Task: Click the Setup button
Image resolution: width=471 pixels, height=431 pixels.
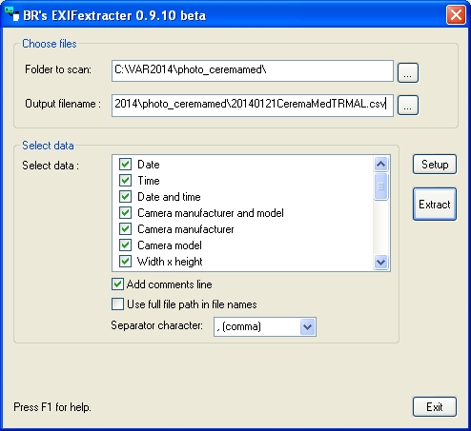Action: [x=435, y=165]
